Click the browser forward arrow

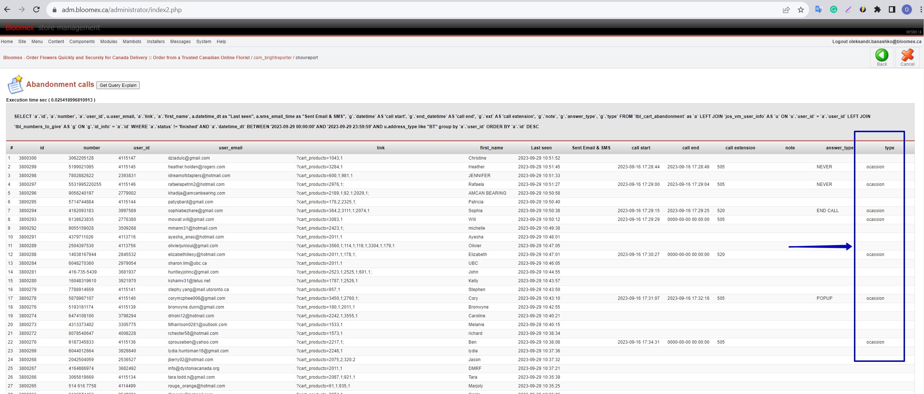22,10
